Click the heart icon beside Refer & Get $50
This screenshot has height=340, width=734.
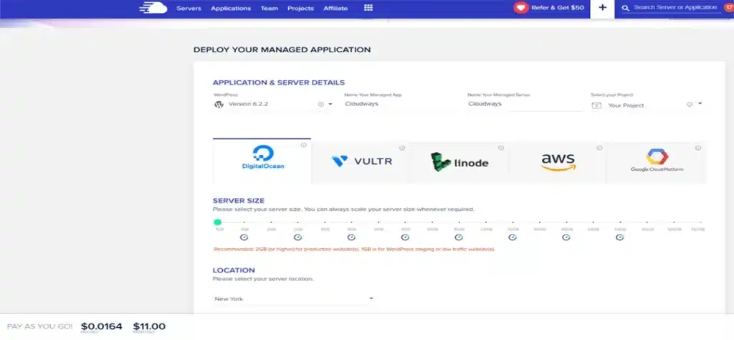(x=520, y=8)
